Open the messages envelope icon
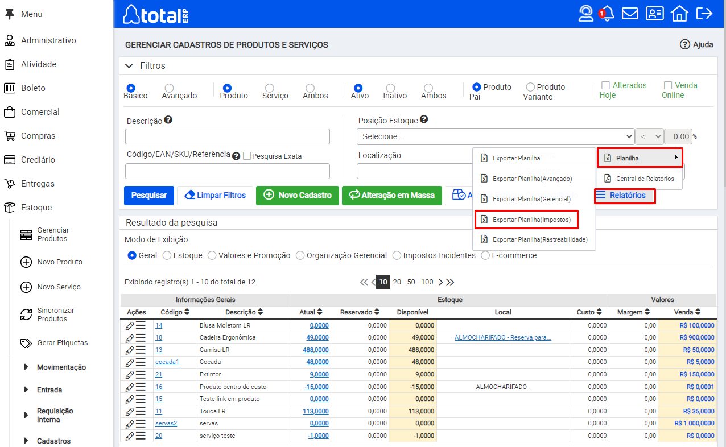This screenshot has width=726, height=447. tap(630, 13)
